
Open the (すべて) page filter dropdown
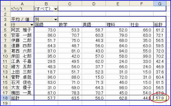(x=56, y=9)
